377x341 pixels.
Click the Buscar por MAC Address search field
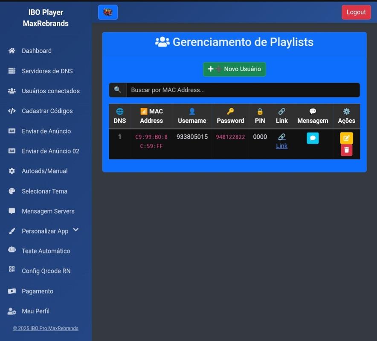(x=243, y=90)
